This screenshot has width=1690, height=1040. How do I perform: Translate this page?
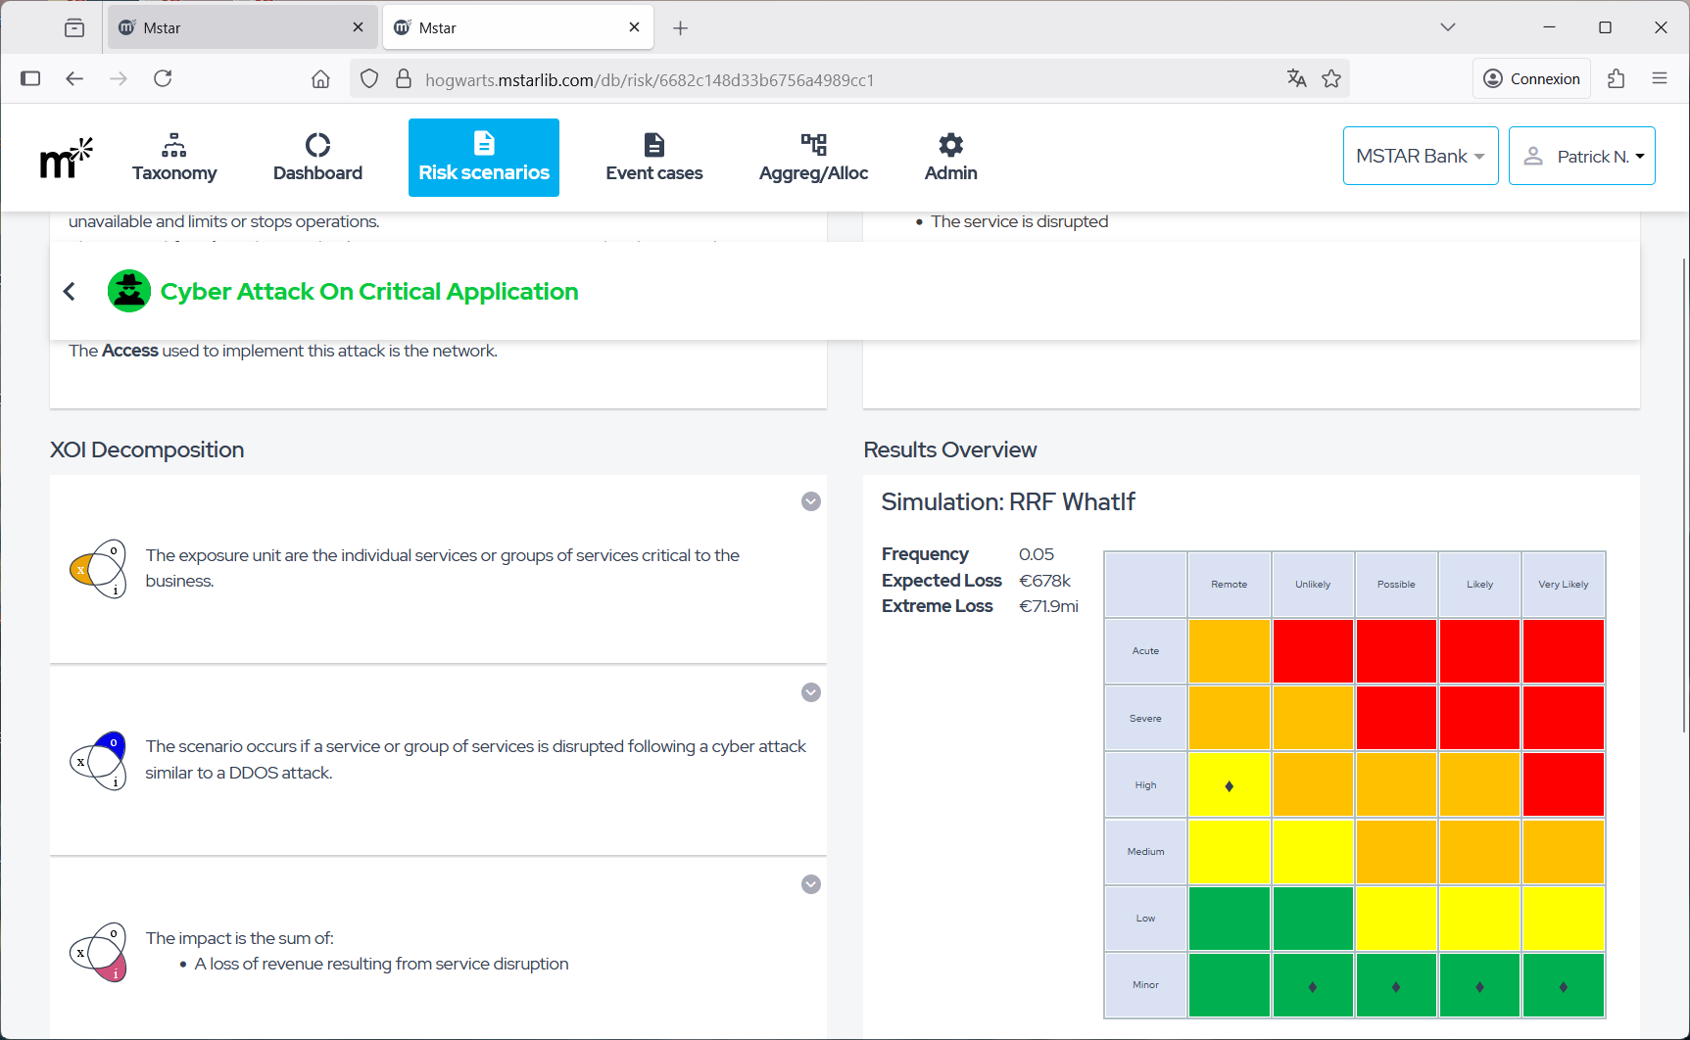(1296, 78)
